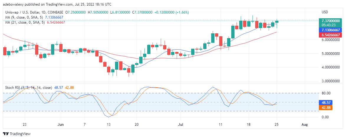346x139 pixels.
Task: Click the low price L6.81300000 value
Action: coord(120,13)
